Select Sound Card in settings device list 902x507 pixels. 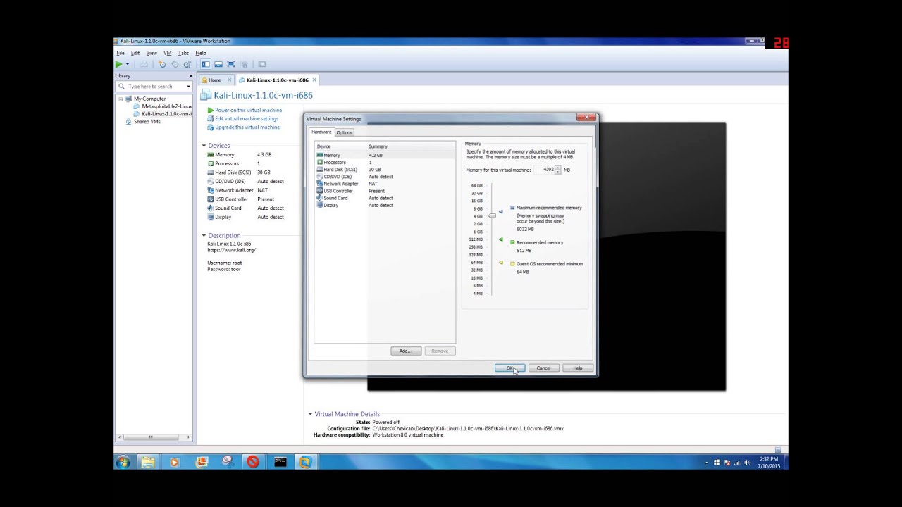pyautogui.click(x=385, y=198)
